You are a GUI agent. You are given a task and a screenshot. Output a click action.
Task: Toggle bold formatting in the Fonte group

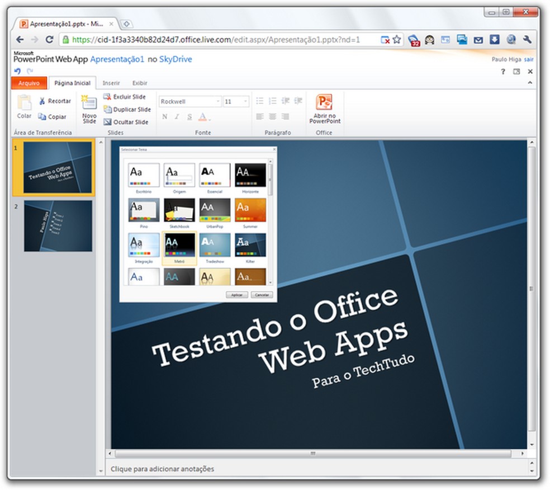pyautogui.click(x=164, y=117)
